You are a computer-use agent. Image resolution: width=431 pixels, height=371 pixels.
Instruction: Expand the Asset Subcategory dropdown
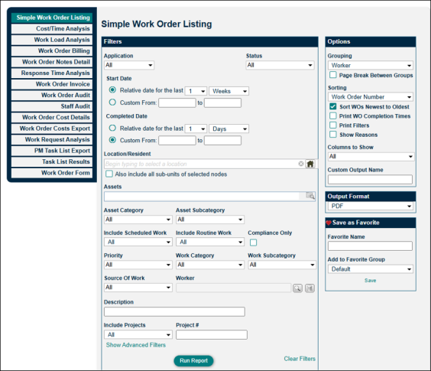[x=210, y=220]
